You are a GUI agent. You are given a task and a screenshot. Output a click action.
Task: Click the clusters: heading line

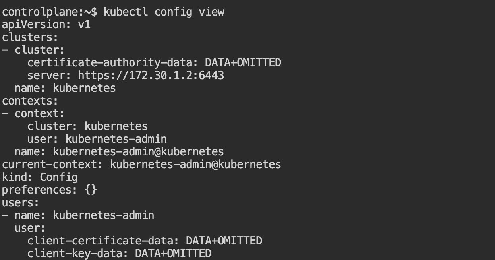30,37
